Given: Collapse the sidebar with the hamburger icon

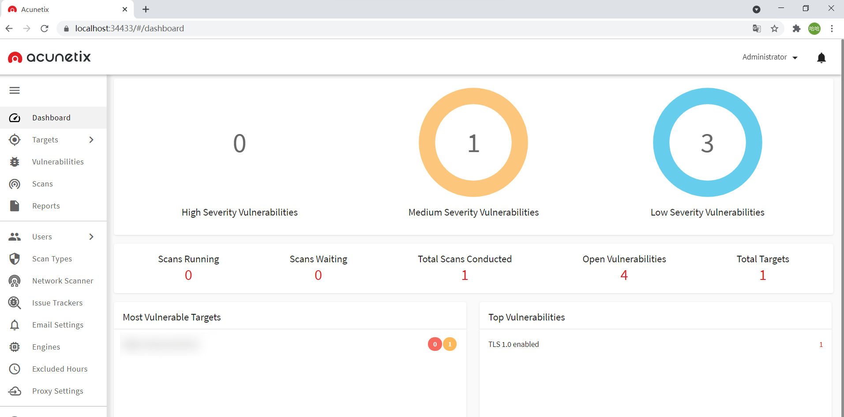Looking at the screenshot, I should click(x=15, y=90).
